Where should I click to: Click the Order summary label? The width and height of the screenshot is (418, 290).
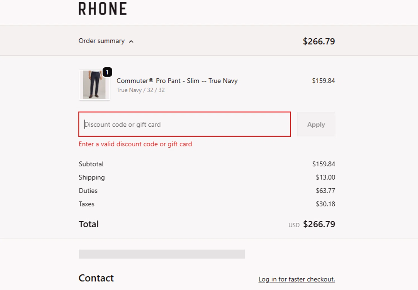point(101,41)
